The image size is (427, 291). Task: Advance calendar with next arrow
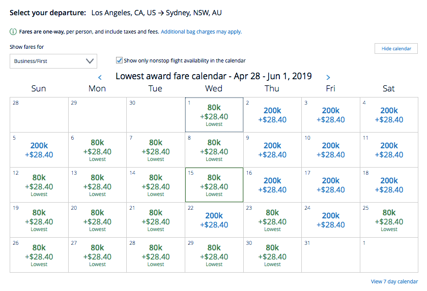[328, 78]
